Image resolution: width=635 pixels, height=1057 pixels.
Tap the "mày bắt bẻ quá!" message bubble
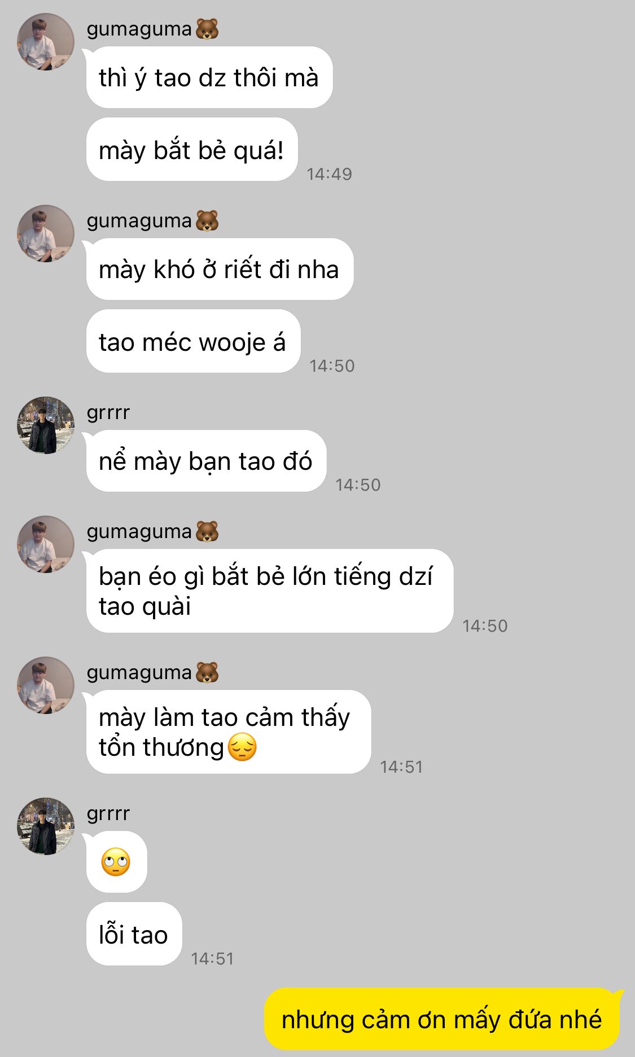click(192, 149)
